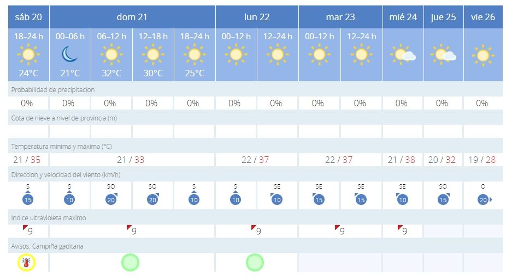Screen dimensions: 506x278
Task: Click the sun icon for sáb 20 18–24 h
Action: point(28,54)
